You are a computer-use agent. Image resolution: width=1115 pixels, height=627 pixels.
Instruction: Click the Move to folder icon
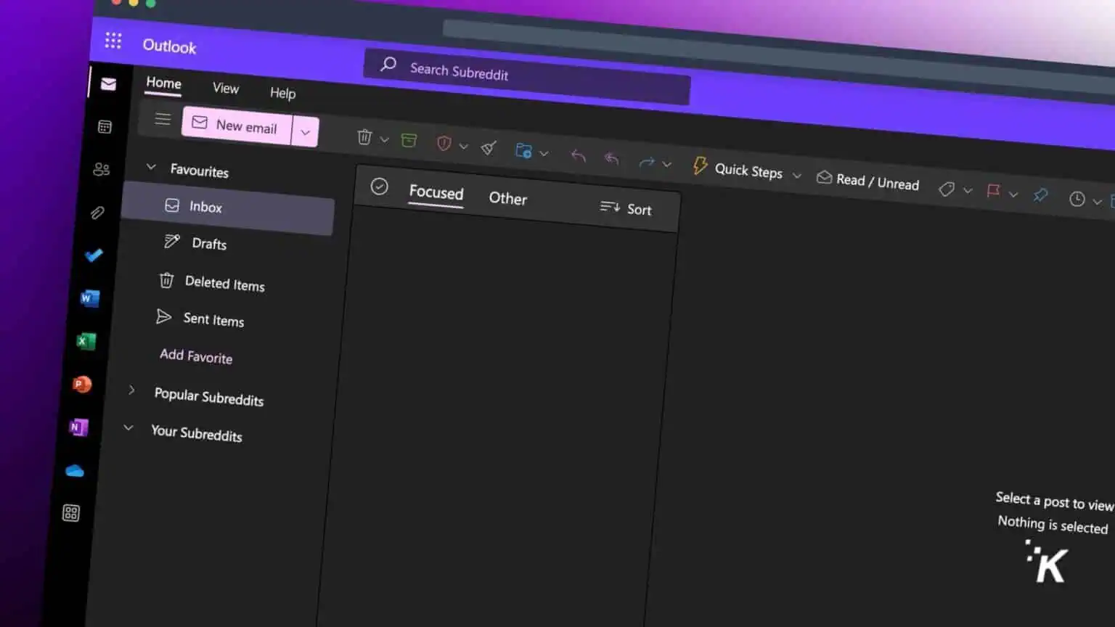pyautogui.click(x=524, y=149)
